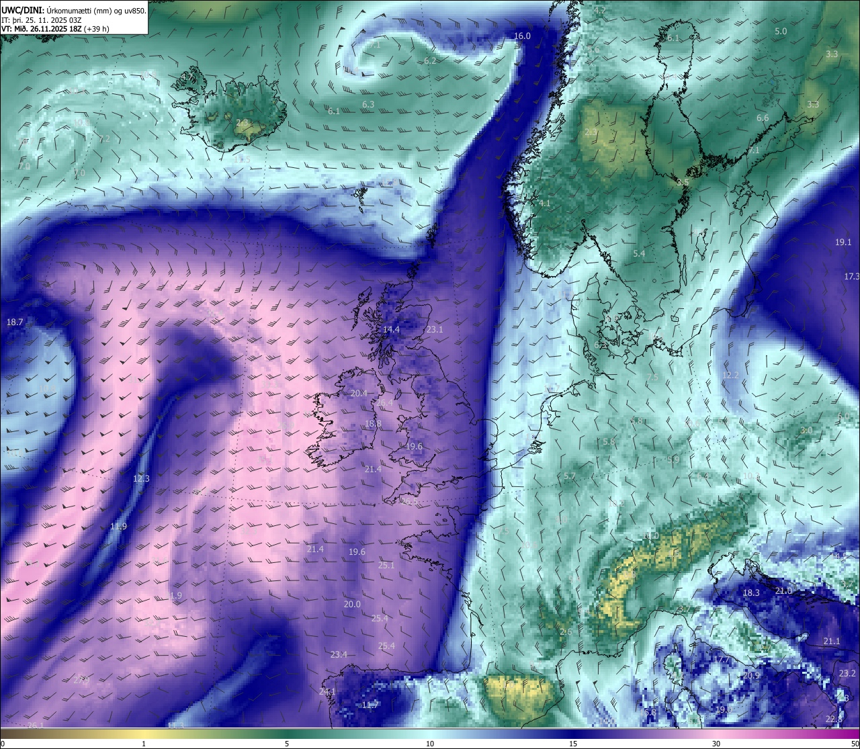Click the 6.6 value over Finland

[763, 118]
